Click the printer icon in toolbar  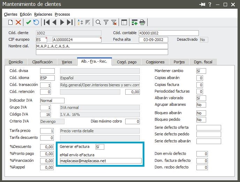(142, 23)
